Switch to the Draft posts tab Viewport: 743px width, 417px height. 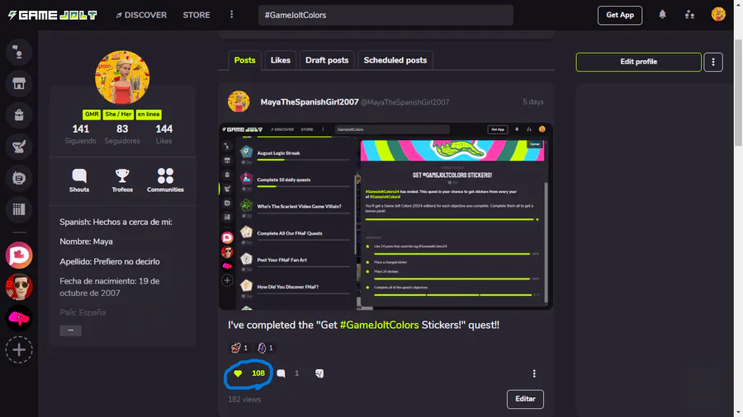tap(327, 60)
